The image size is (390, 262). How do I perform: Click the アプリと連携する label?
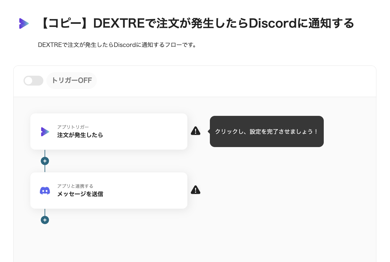coord(75,186)
